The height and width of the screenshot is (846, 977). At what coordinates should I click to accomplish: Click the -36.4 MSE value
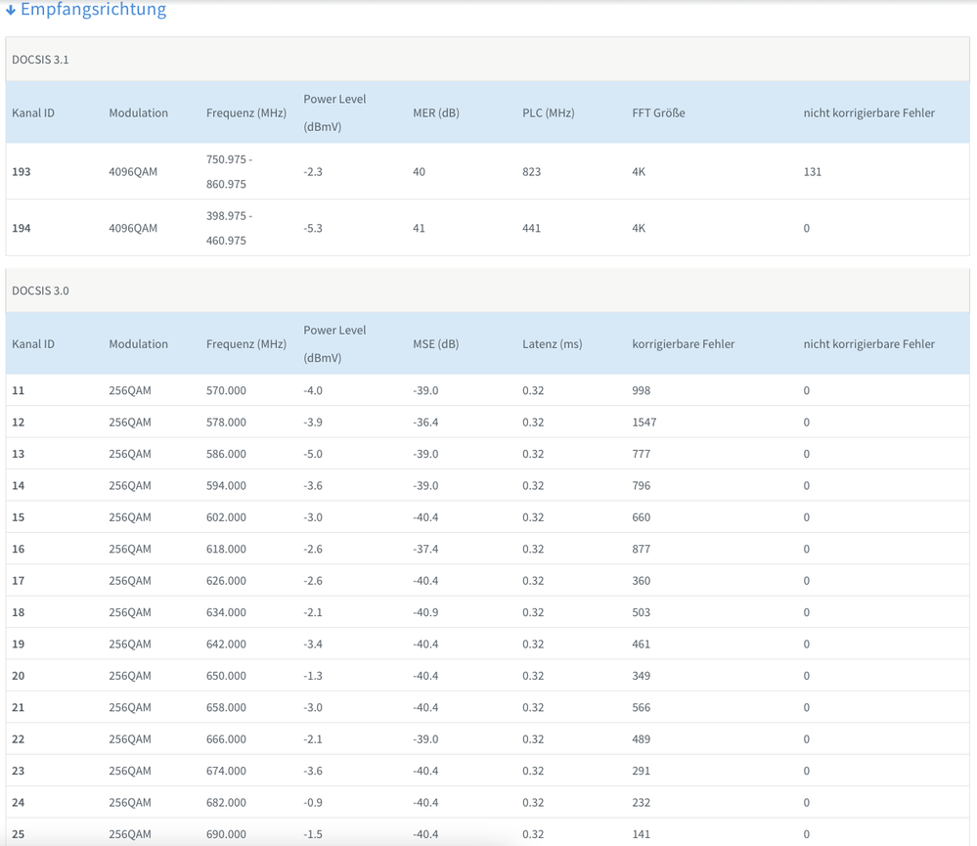(425, 422)
